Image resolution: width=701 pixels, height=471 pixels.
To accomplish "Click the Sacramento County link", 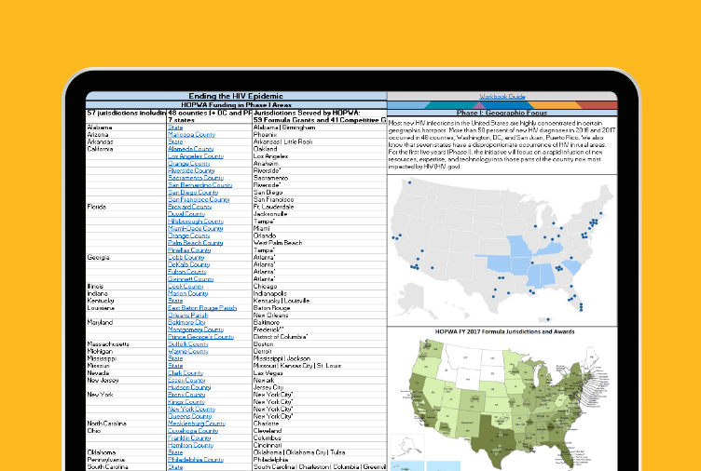I will (x=196, y=178).
